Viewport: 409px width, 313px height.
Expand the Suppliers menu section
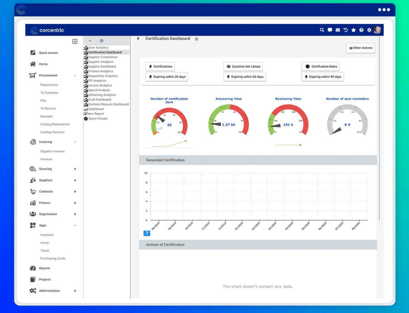point(75,180)
